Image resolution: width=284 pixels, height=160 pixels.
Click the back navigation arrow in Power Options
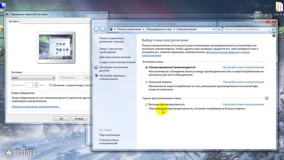(x=96, y=29)
